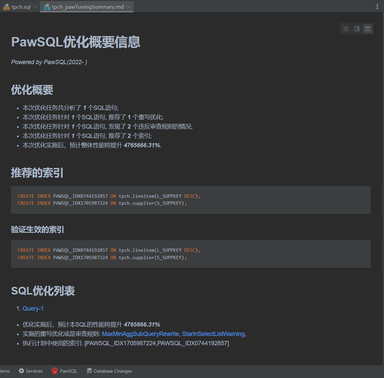Click the Database Changes stack icon
Screen dimensions: 384x378
(89, 371)
